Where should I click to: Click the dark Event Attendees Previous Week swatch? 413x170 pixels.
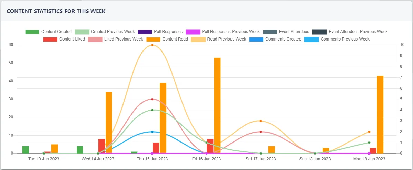tap(319, 32)
